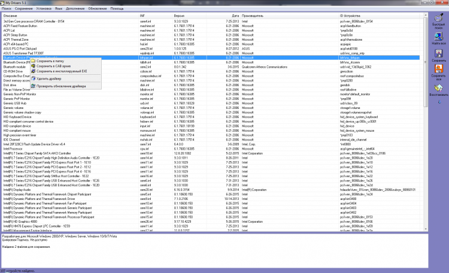Select the ACPI Thermal Zone row
Viewport: 449px width, 273px height.
click(x=211, y=40)
